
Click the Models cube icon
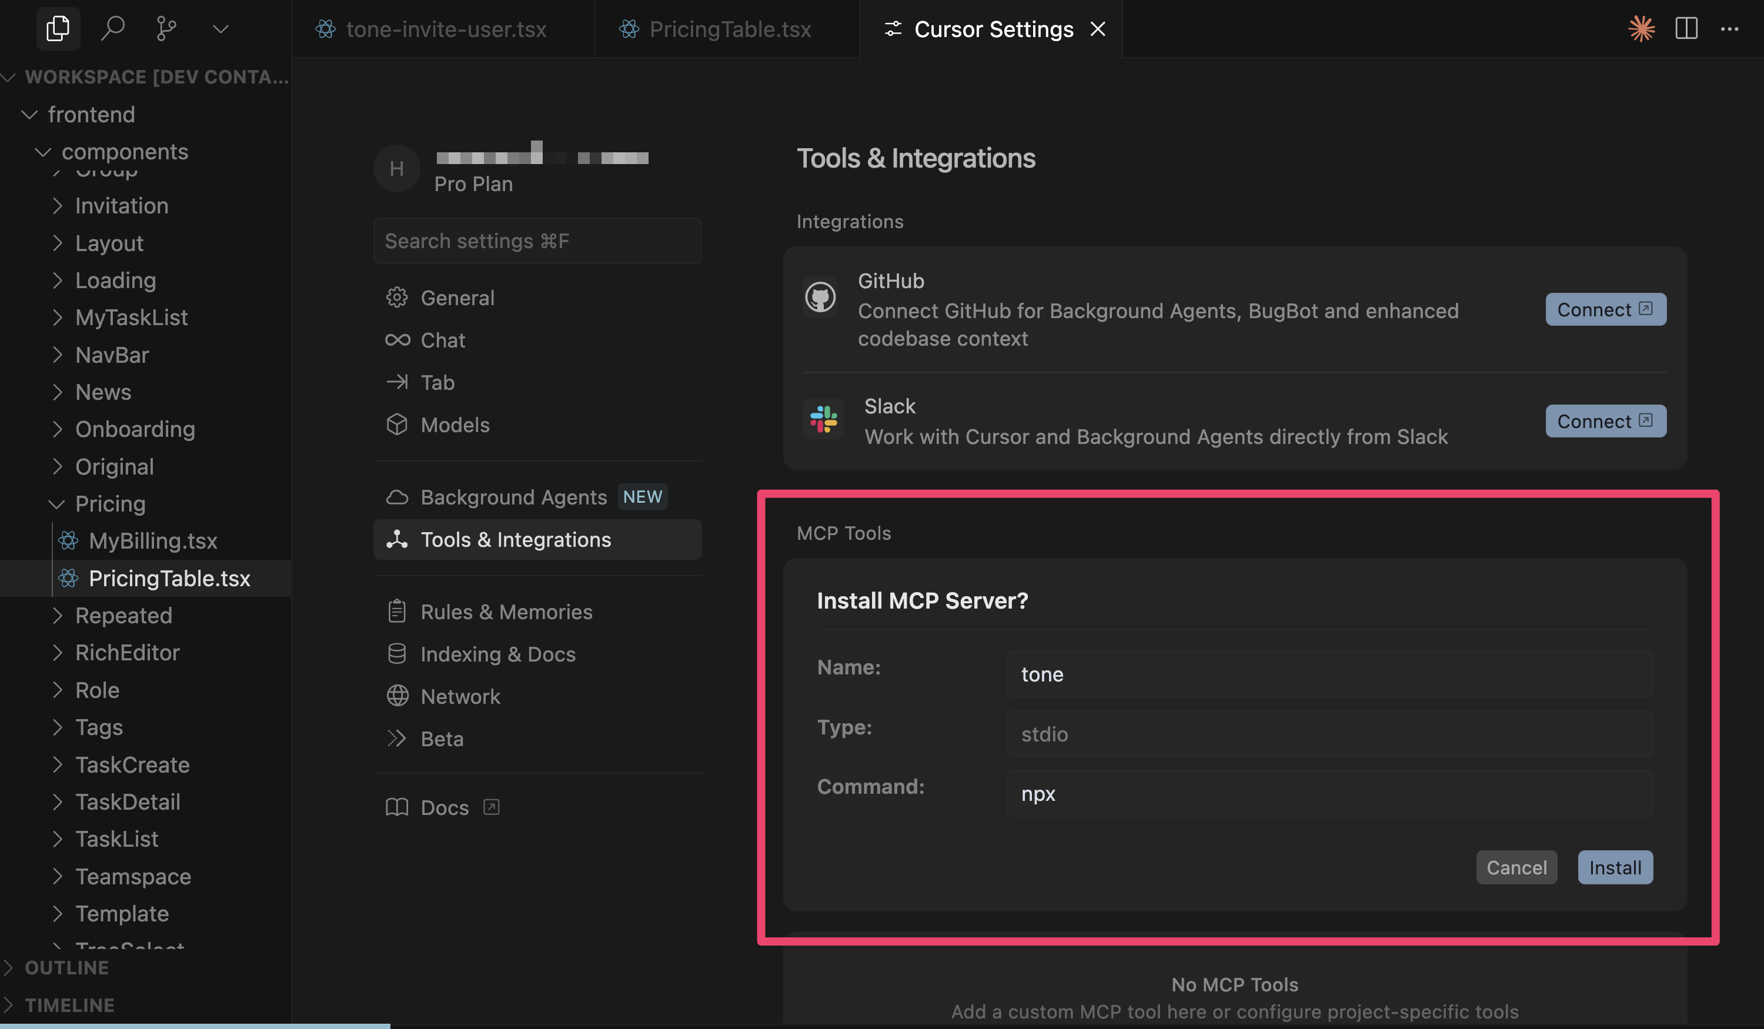397,425
